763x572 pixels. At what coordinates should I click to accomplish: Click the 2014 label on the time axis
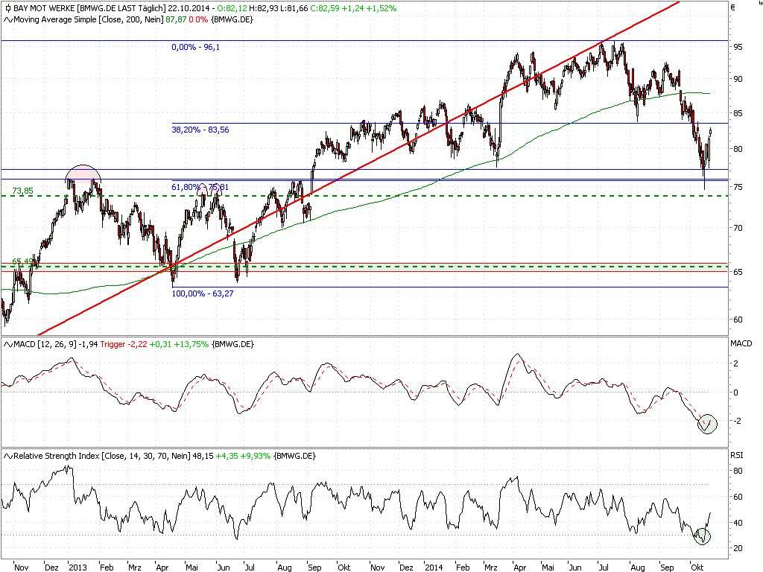tap(434, 567)
